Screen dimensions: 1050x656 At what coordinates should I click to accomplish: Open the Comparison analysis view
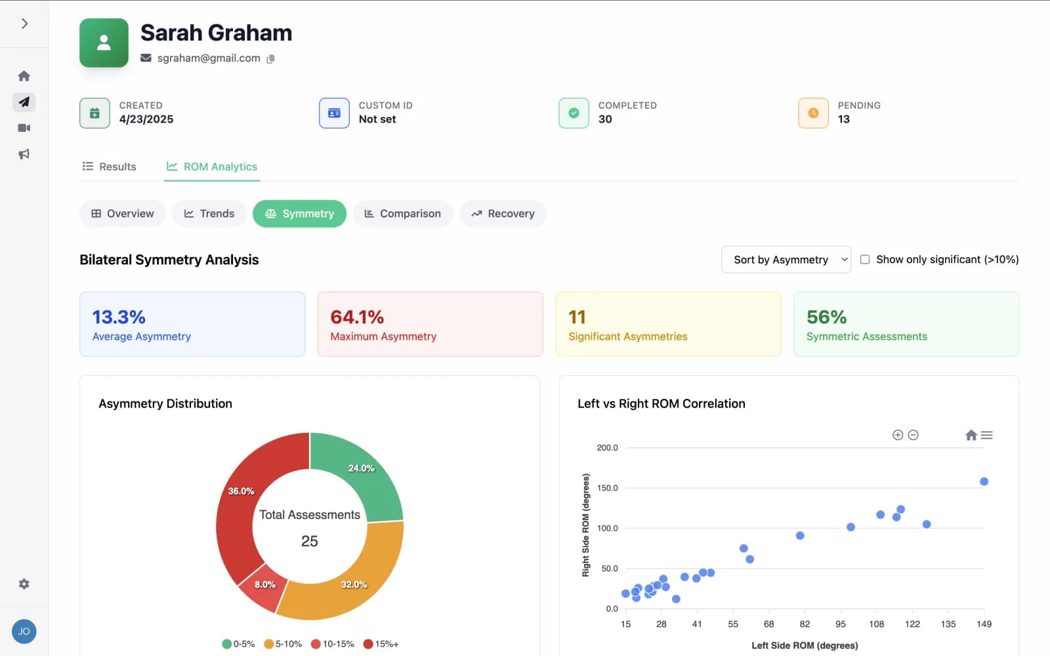[x=402, y=213]
